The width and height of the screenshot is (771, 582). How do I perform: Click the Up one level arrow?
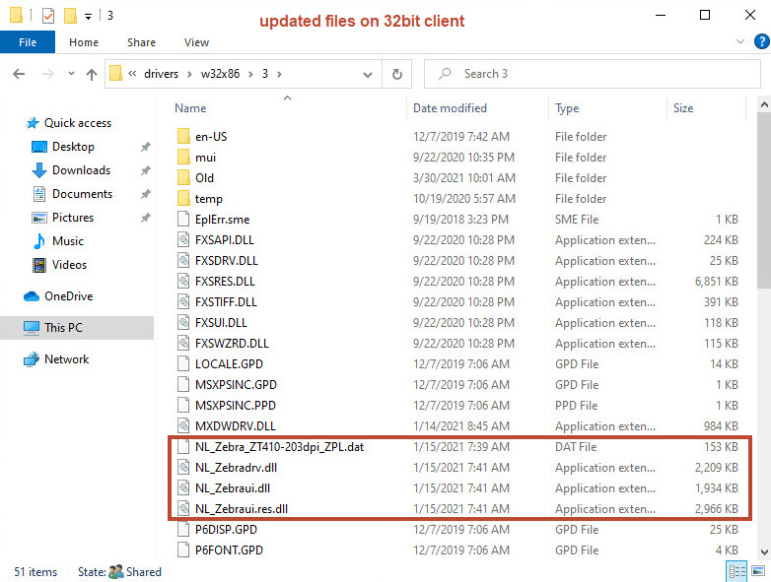(x=92, y=74)
